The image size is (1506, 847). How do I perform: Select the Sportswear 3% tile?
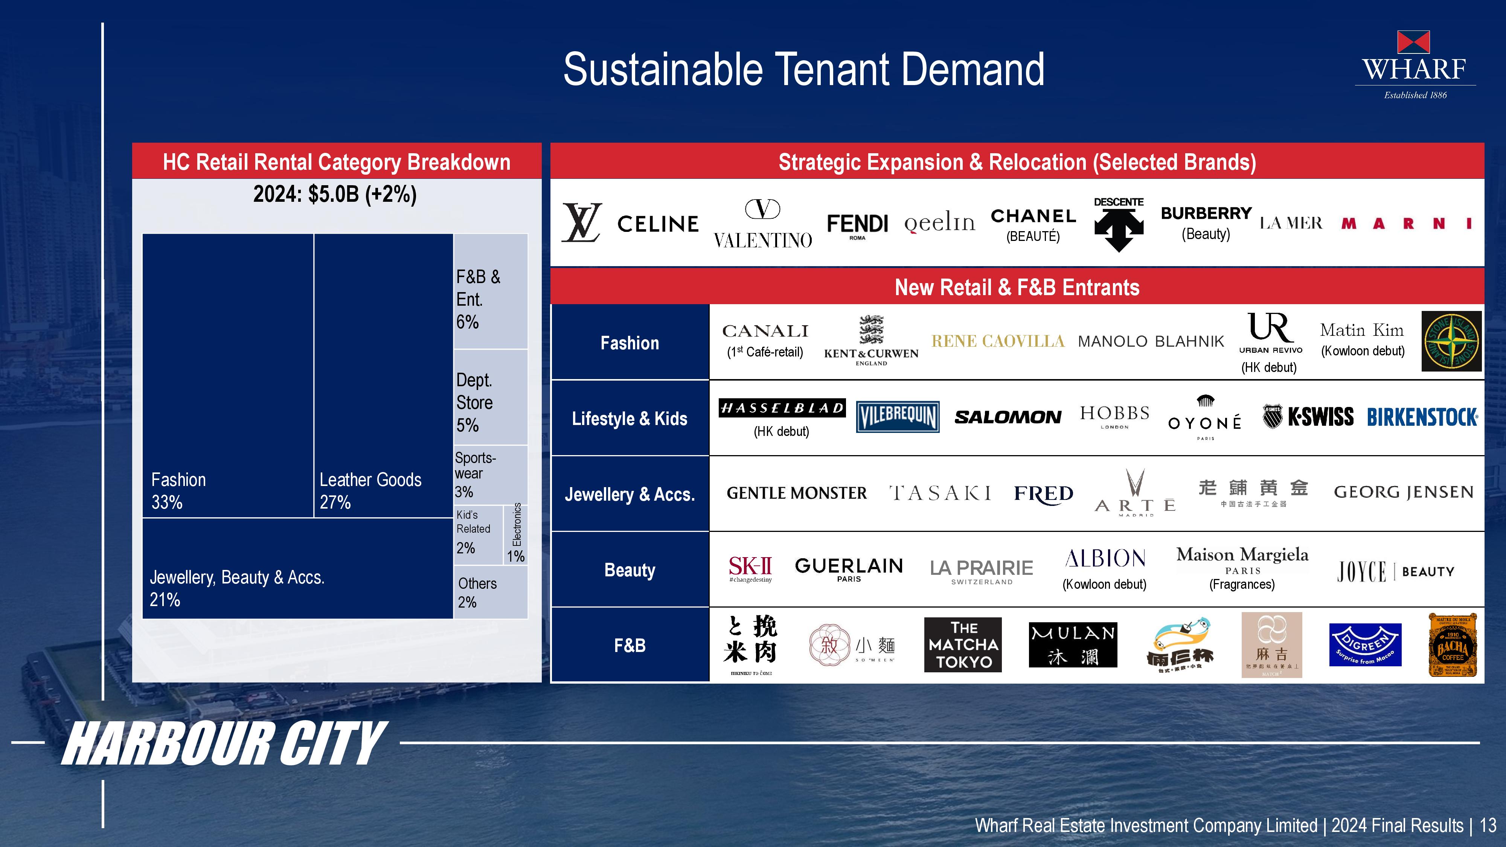tap(491, 475)
